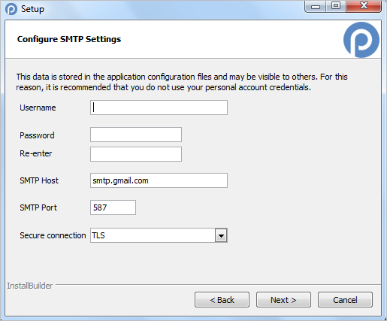Click into the Password field

(136, 135)
